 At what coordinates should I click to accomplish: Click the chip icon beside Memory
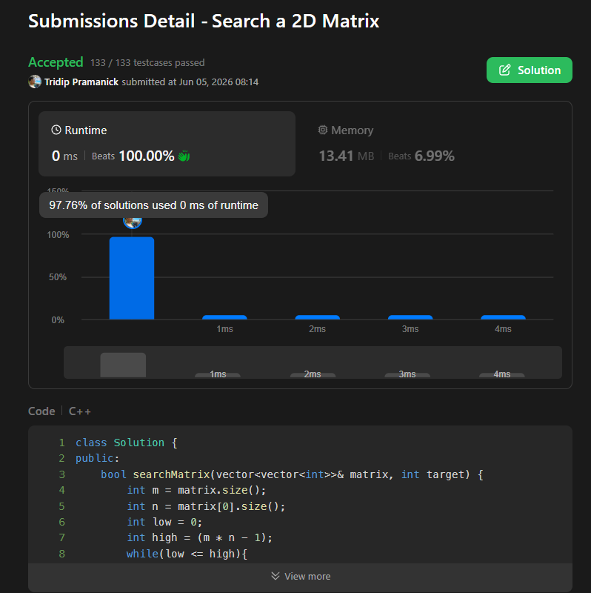coord(323,130)
